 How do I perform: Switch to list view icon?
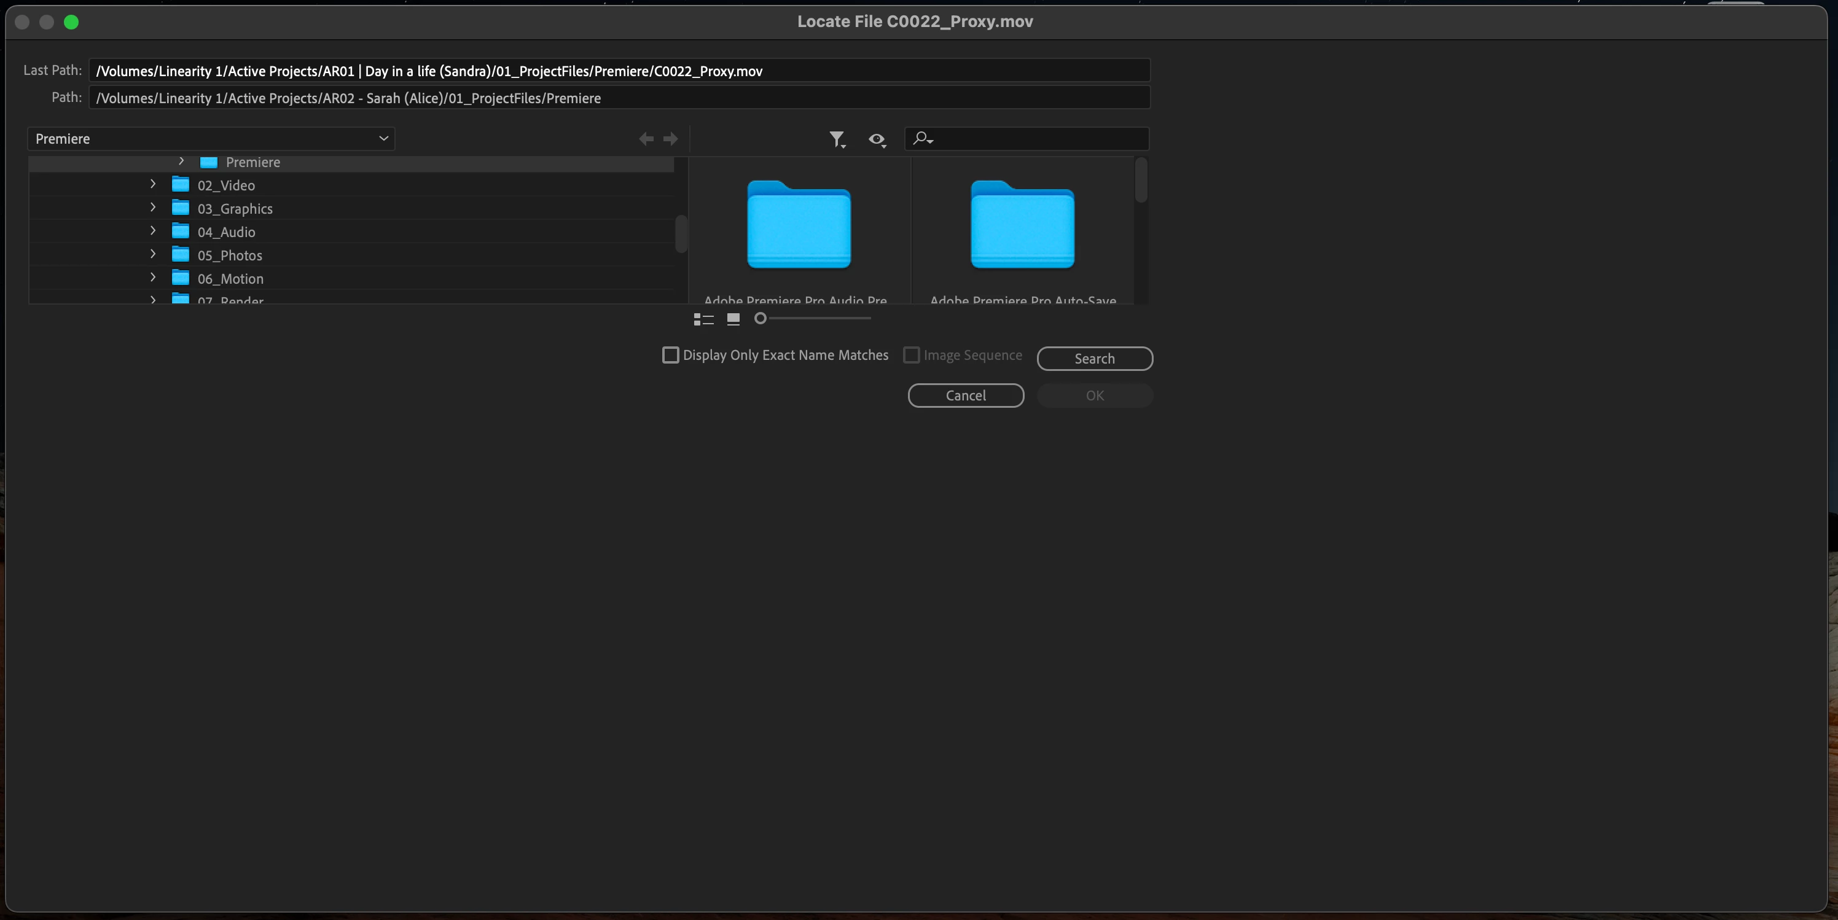(x=703, y=319)
